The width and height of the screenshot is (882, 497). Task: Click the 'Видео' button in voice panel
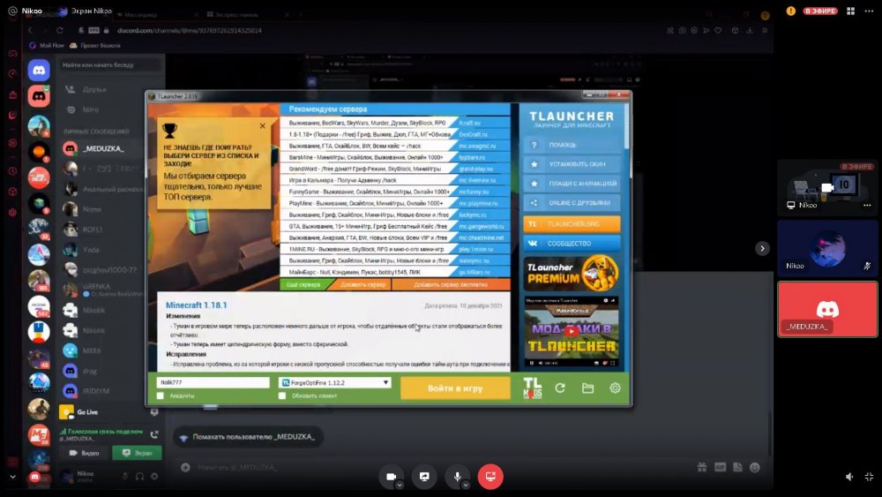click(85, 453)
